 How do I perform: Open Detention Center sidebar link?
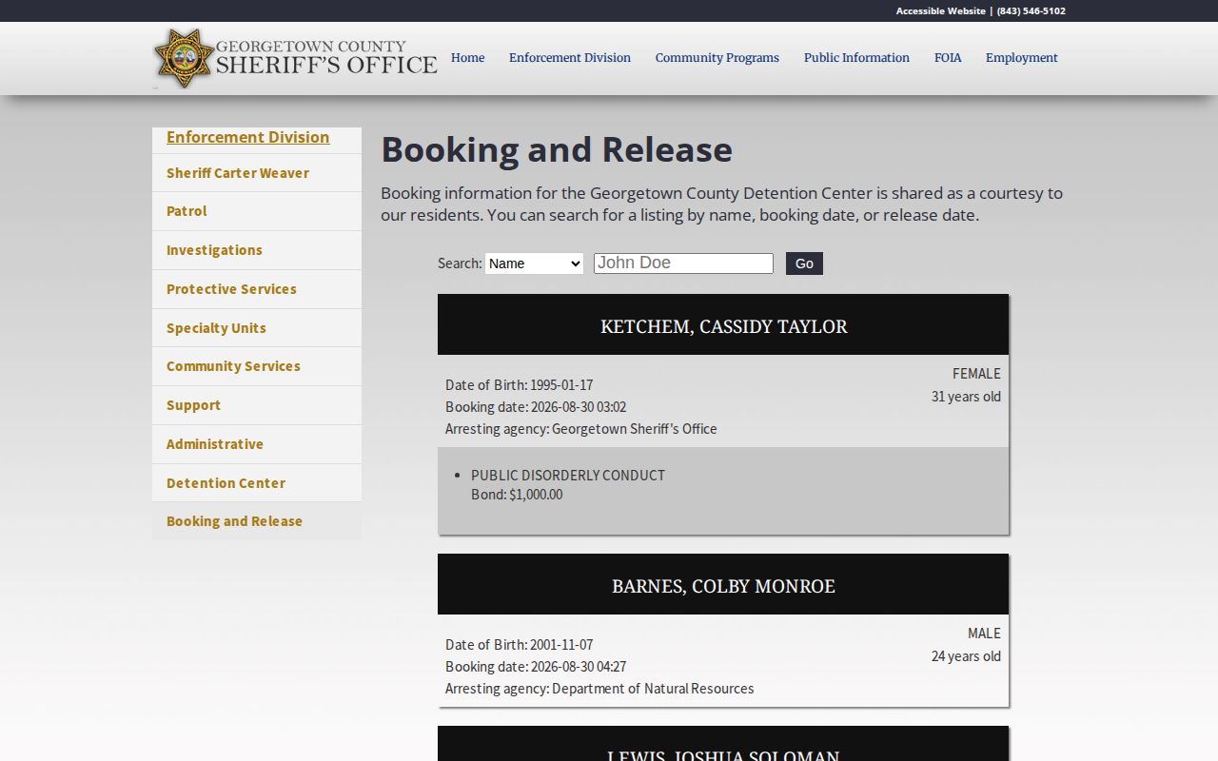point(257,483)
